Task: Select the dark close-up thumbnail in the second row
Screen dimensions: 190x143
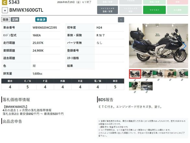Action: coord(147,86)
